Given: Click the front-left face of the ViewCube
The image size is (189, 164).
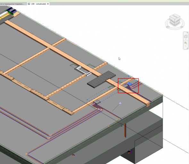Looking at the screenshot, I should 172,21.
